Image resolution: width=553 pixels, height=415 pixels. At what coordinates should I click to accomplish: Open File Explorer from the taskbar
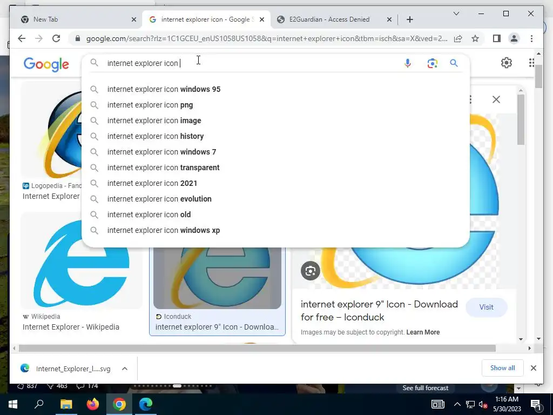[66, 404]
